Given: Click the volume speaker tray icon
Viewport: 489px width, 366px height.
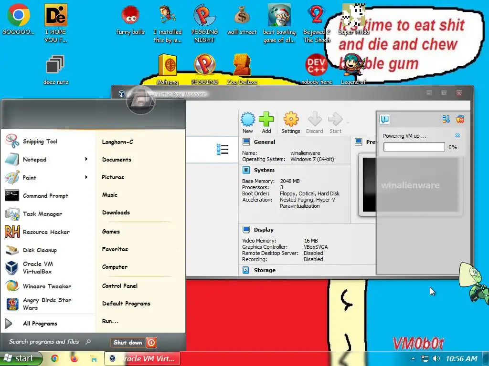Looking at the screenshot, I should point(436,358).
